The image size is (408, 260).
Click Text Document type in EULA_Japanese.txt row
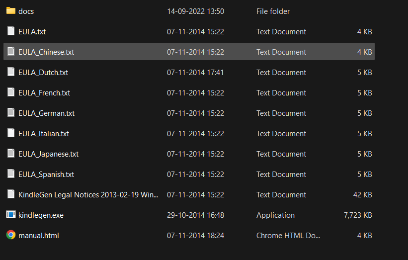click(x=281, y=154)
